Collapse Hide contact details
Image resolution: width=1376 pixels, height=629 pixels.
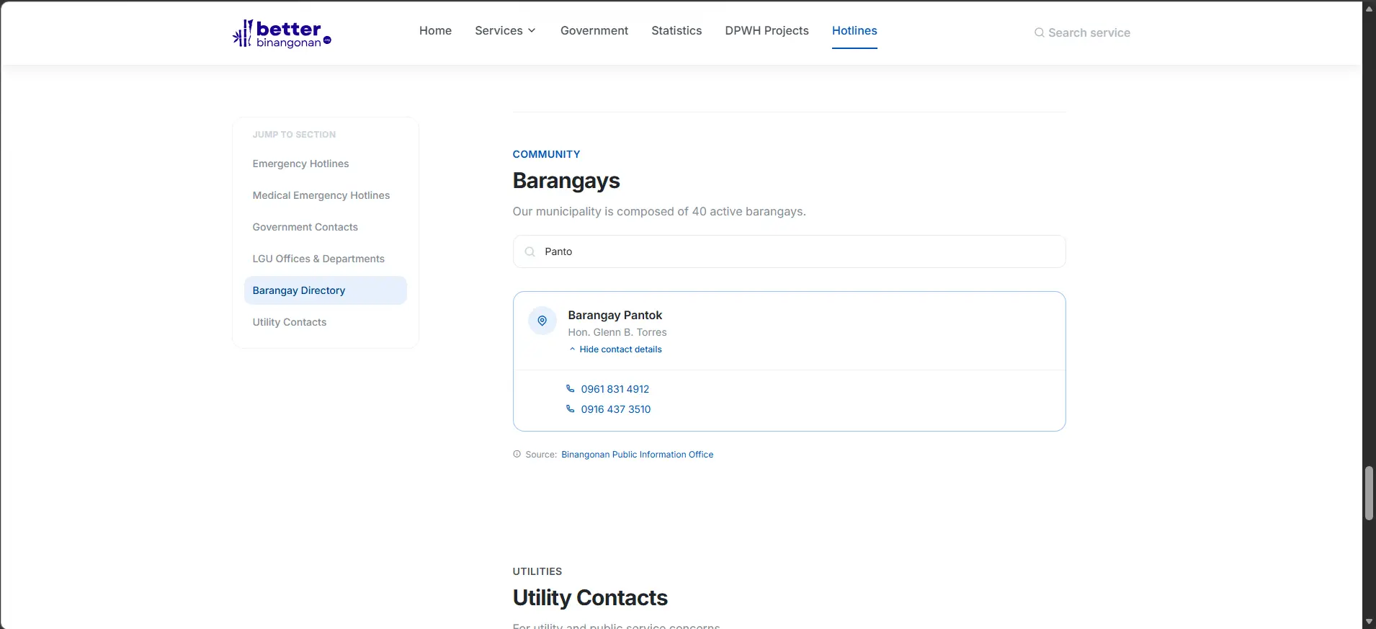point(616,349)
